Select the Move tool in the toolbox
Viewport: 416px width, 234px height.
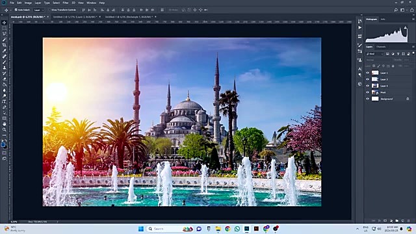point(5,23)
